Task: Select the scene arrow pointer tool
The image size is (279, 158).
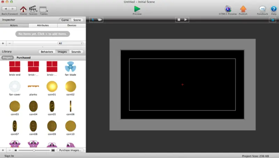Action: 93,20
